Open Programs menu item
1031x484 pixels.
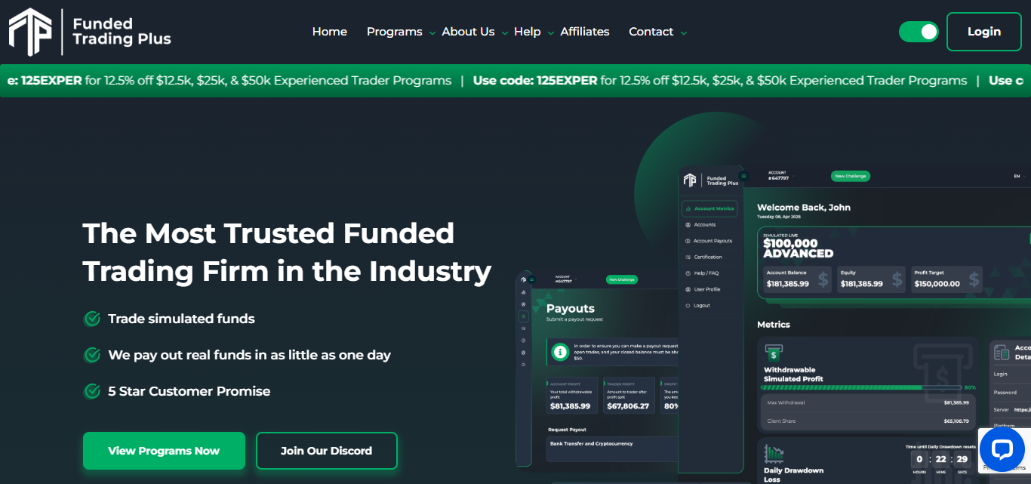click(x=395, y=32)
